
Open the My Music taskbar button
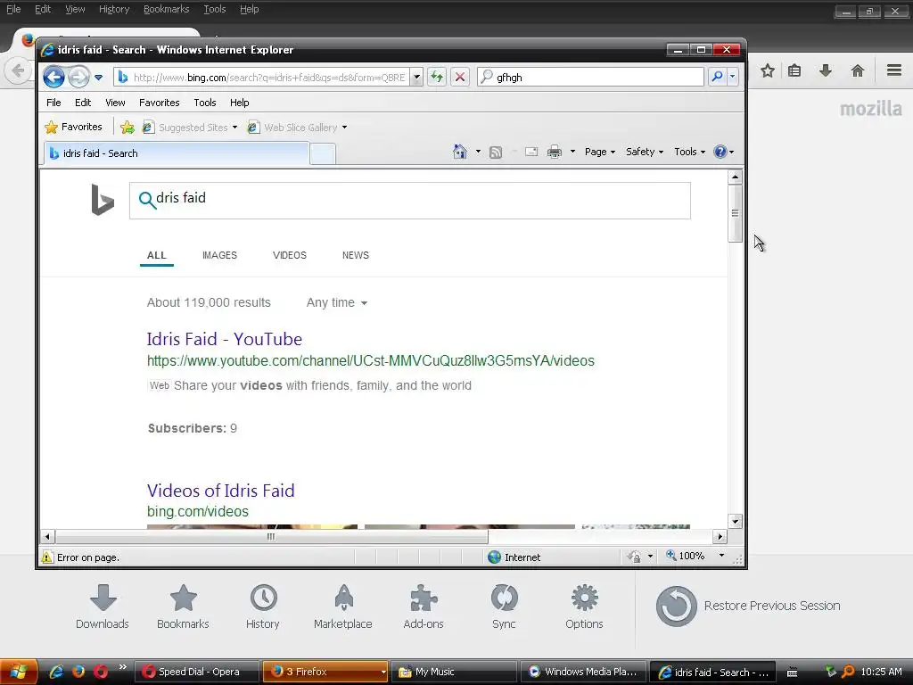click(x=453, y=672)
